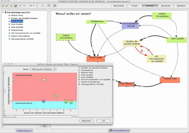
Task: Click the small clear icon beside the bottom input field
Action: 44,126
